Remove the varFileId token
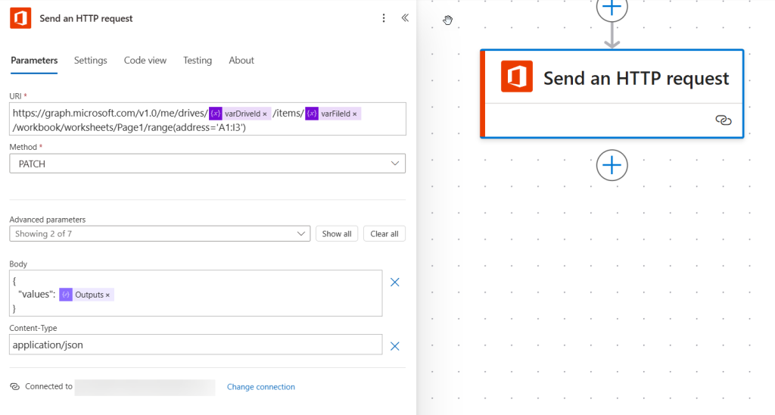The height and width of the screenshot is (415, 775). click(354, 114)
